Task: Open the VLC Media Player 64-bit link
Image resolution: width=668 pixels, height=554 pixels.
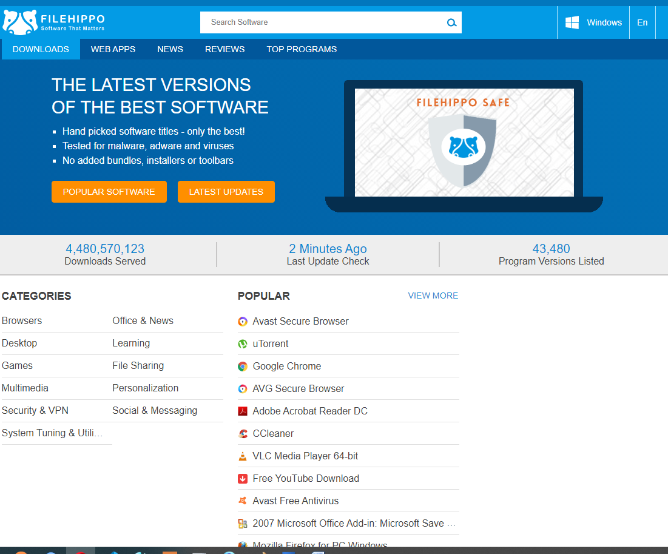Action: click(x=305, y=456)
